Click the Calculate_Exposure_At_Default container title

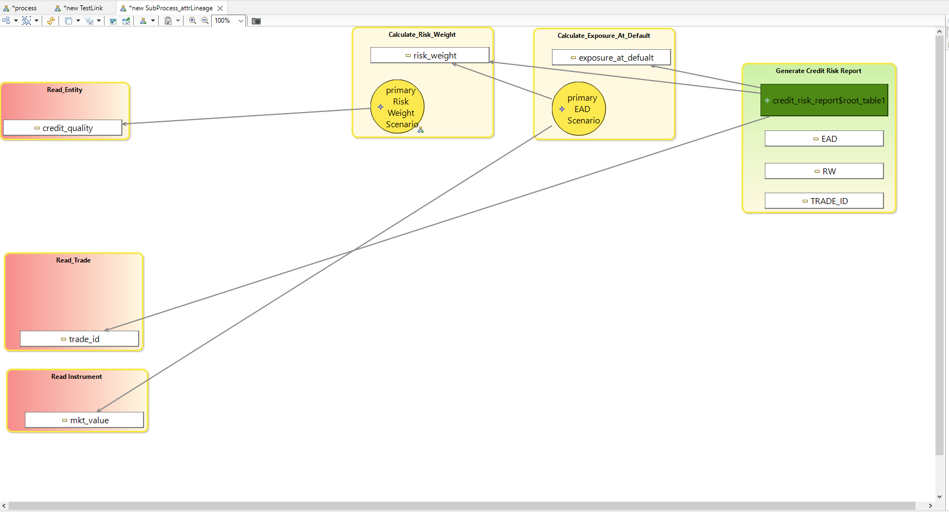[x=604, y=36]
